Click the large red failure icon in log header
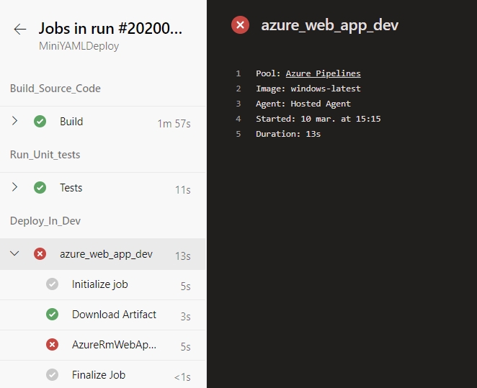This screenshot has width=477, height=388. tap(241, 25)
